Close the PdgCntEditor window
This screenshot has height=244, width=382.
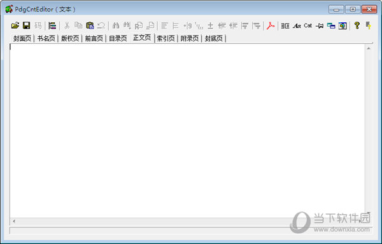pos(369,10)
